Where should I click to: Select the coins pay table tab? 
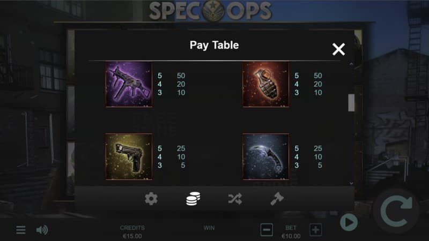pyautogui.click(x=193, y=199)
